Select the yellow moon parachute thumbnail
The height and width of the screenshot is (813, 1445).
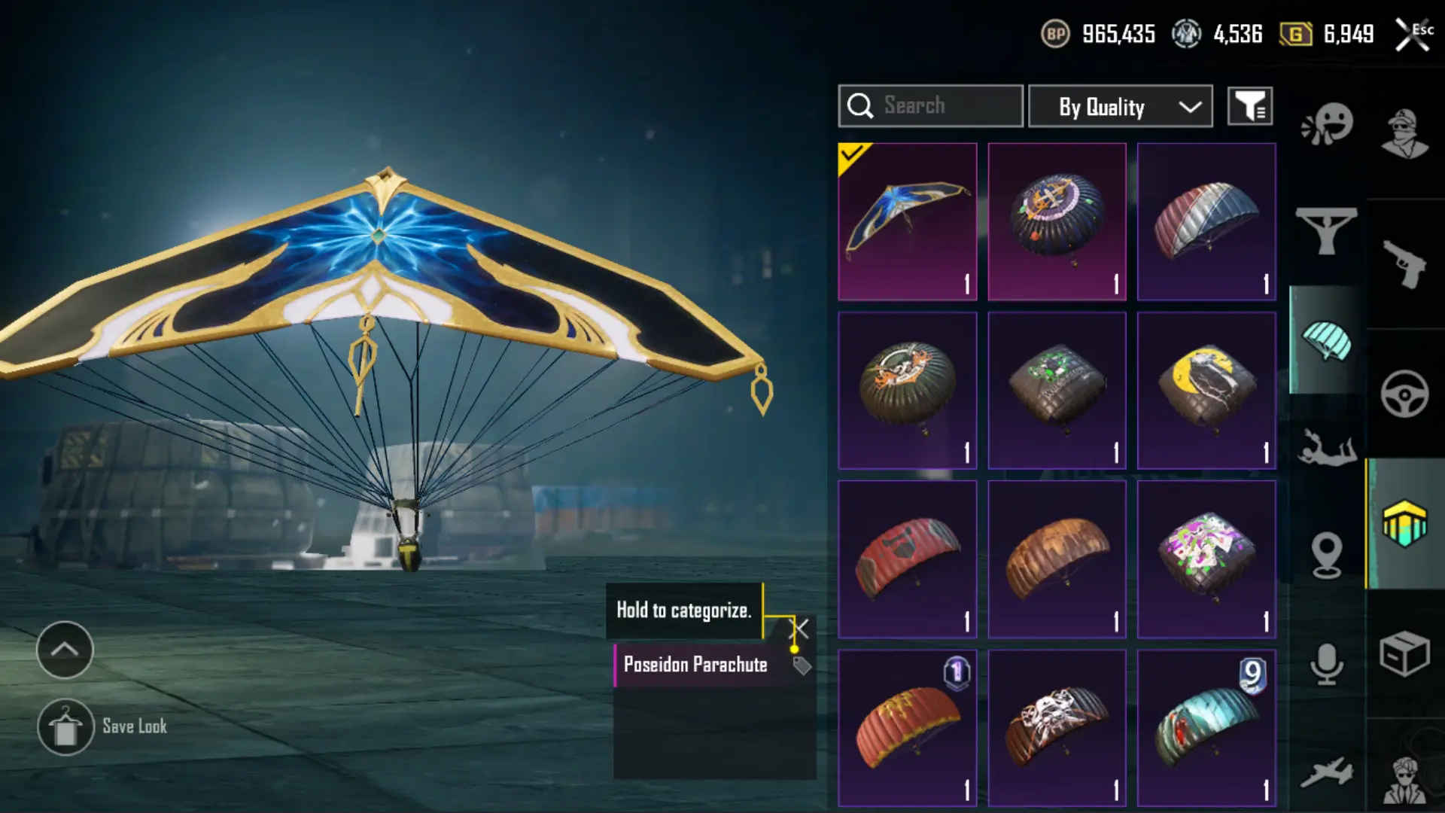pos(1206,391)
